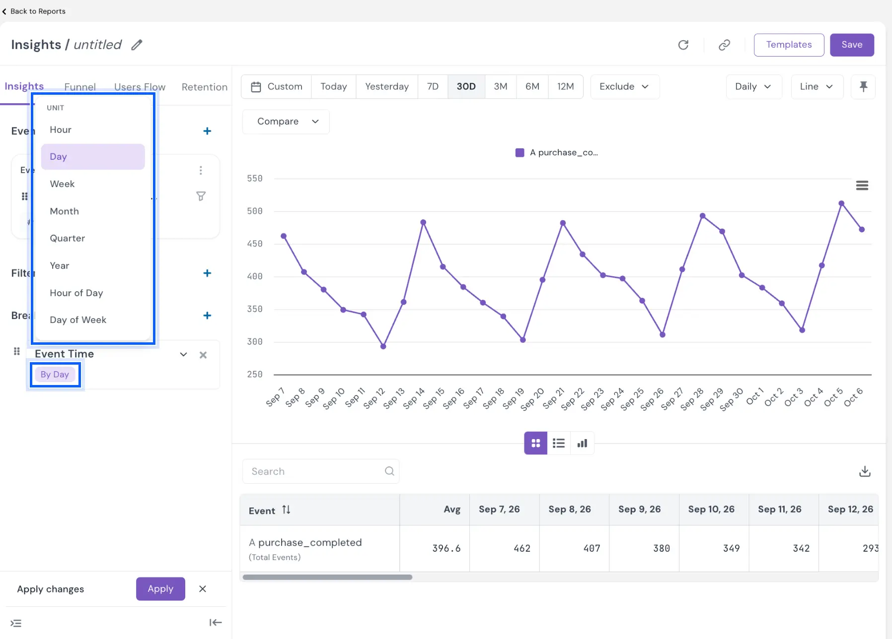The image size is (892, 639).
Task: Refresh the report with the reload icon
Action: (683, 45)
